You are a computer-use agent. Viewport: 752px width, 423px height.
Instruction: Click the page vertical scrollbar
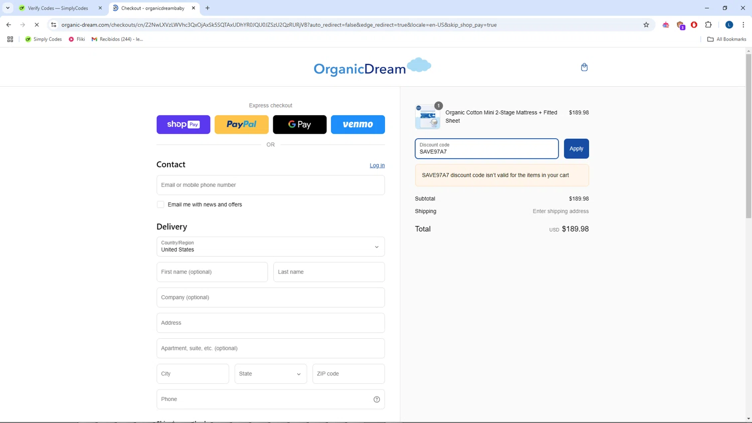(748, 135)
